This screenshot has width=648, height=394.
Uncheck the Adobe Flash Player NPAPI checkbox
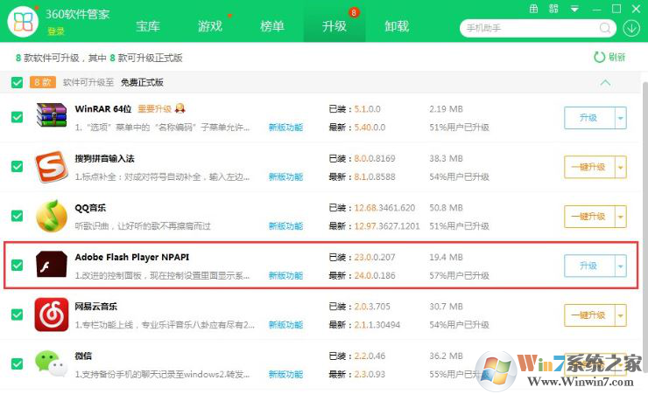coord(17,265)
